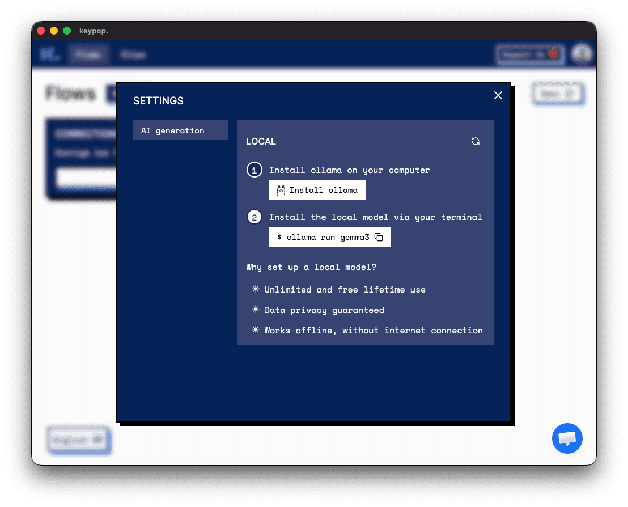Minimize the keypop window with the yellow button

coord(54,31)
